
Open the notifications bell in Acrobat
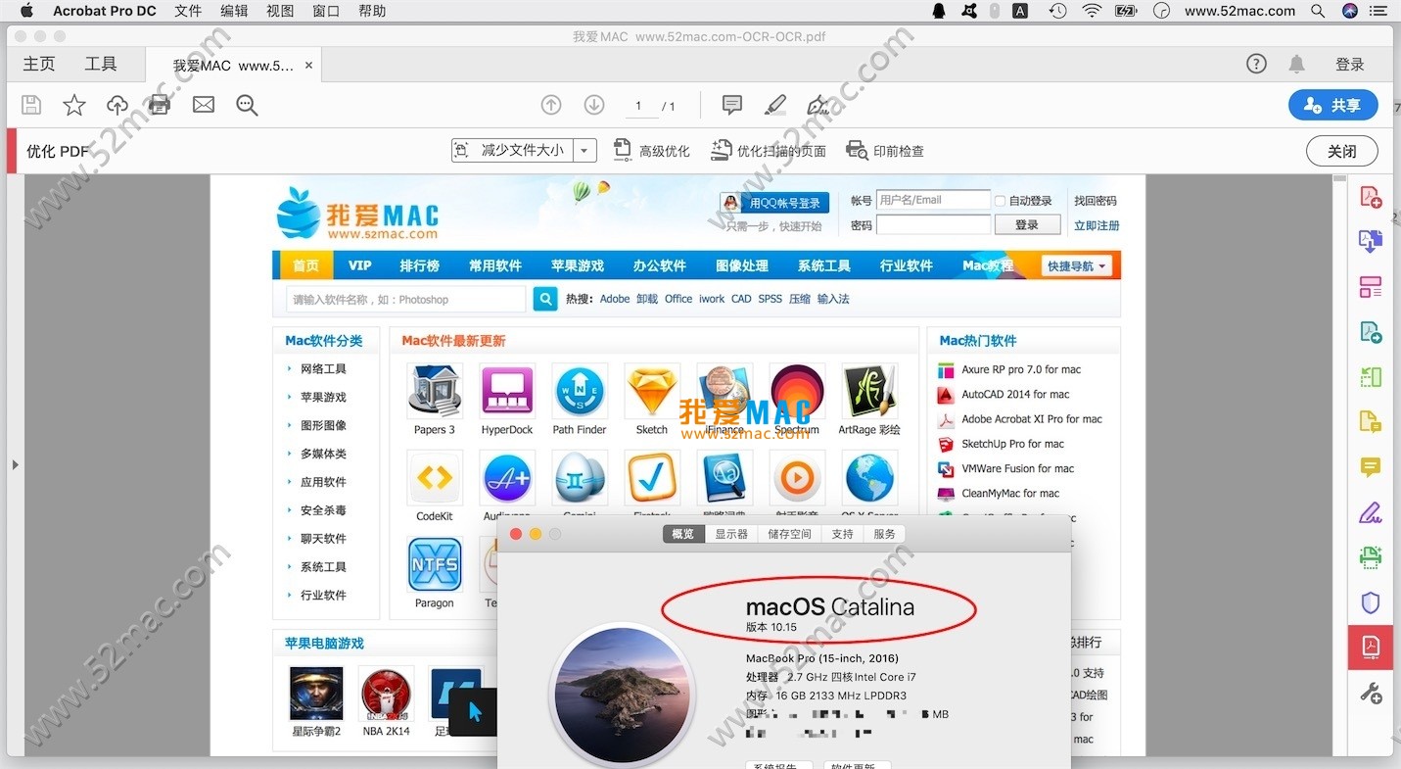click(1296, 64)
